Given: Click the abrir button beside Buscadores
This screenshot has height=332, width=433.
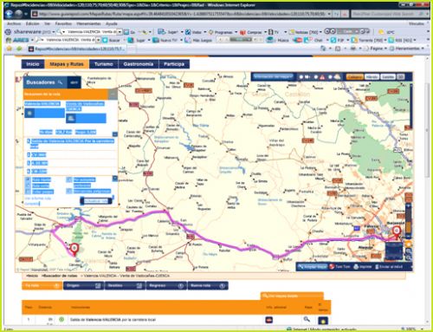Looking at the screenshot, I should tap(74, 82).
